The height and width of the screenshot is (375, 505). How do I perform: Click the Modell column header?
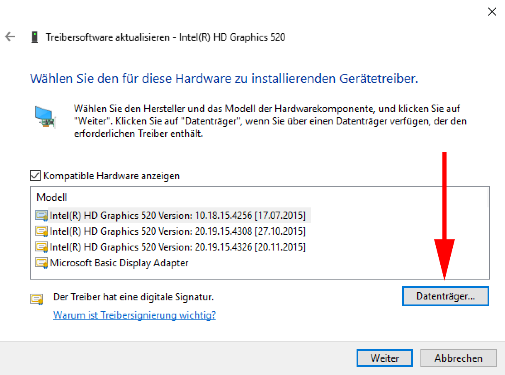tap(52, 197)
